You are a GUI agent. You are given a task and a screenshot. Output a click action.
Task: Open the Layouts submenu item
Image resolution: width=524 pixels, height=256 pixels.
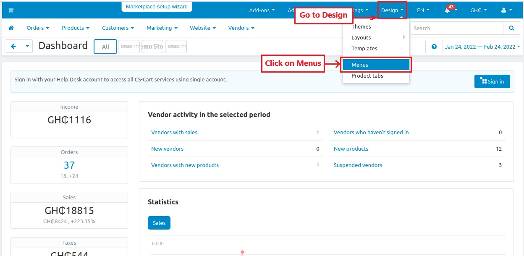pyautogui.click(x=361, y=37)
